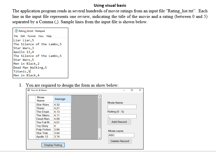Click the 4.13 average value cell

point(62,112)
